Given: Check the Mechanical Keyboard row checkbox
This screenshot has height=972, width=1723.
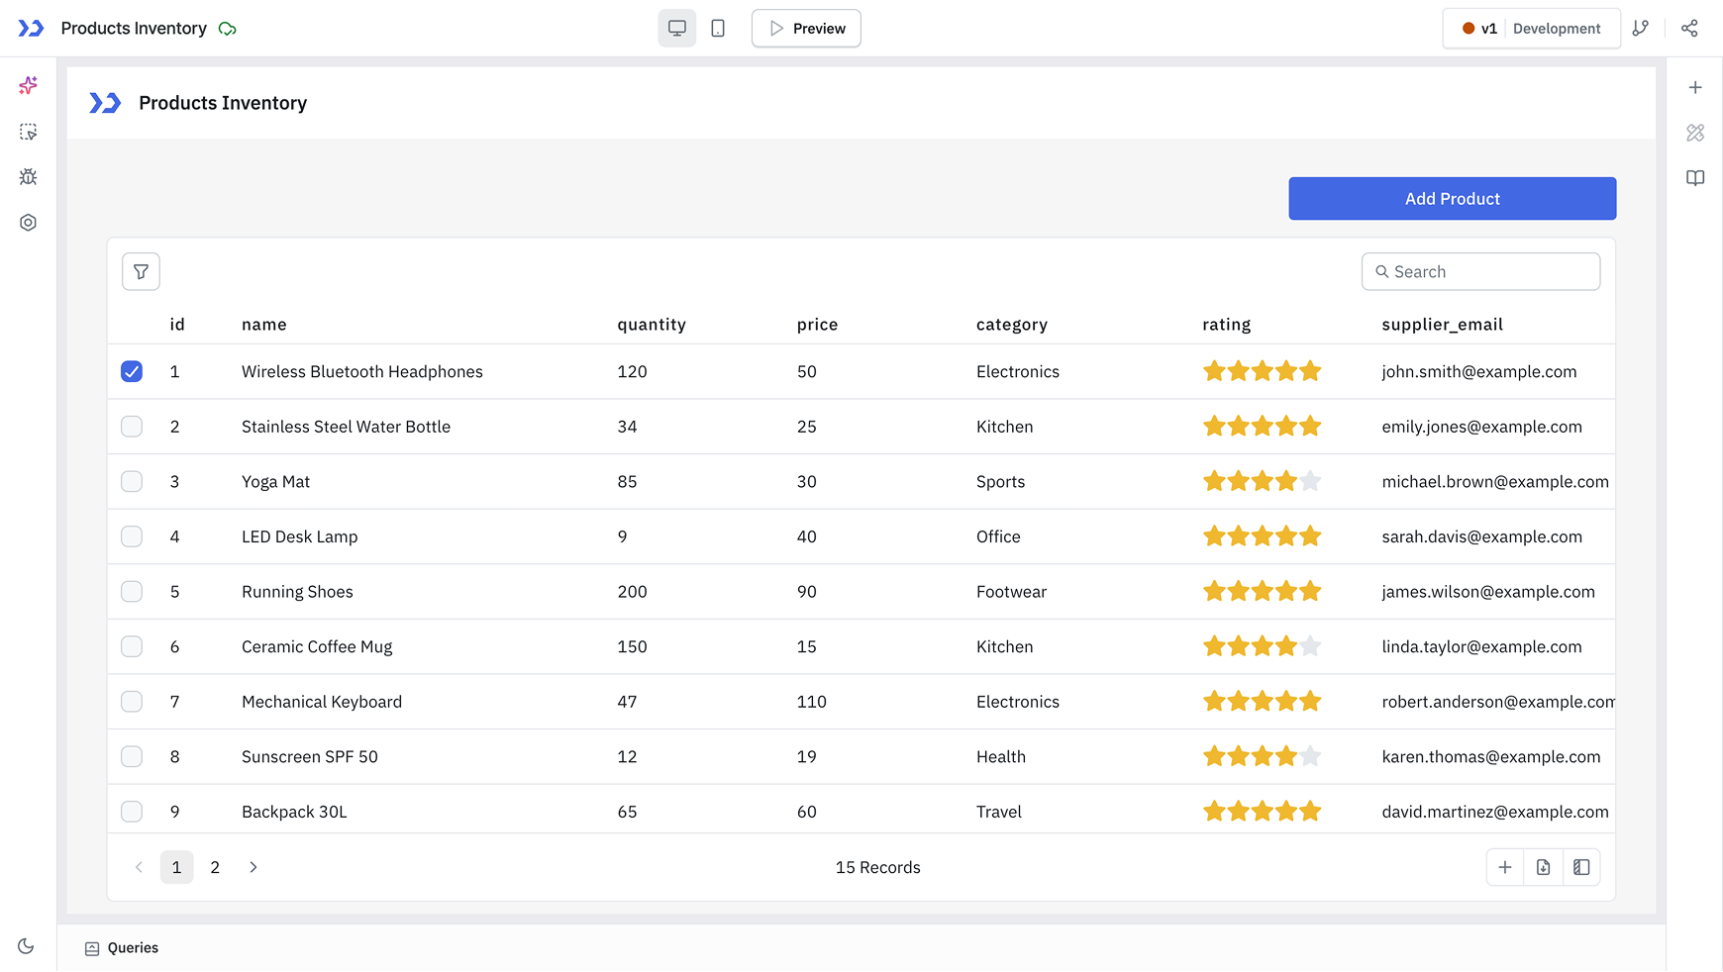Looking at the screenshot, I should point(132,702).
